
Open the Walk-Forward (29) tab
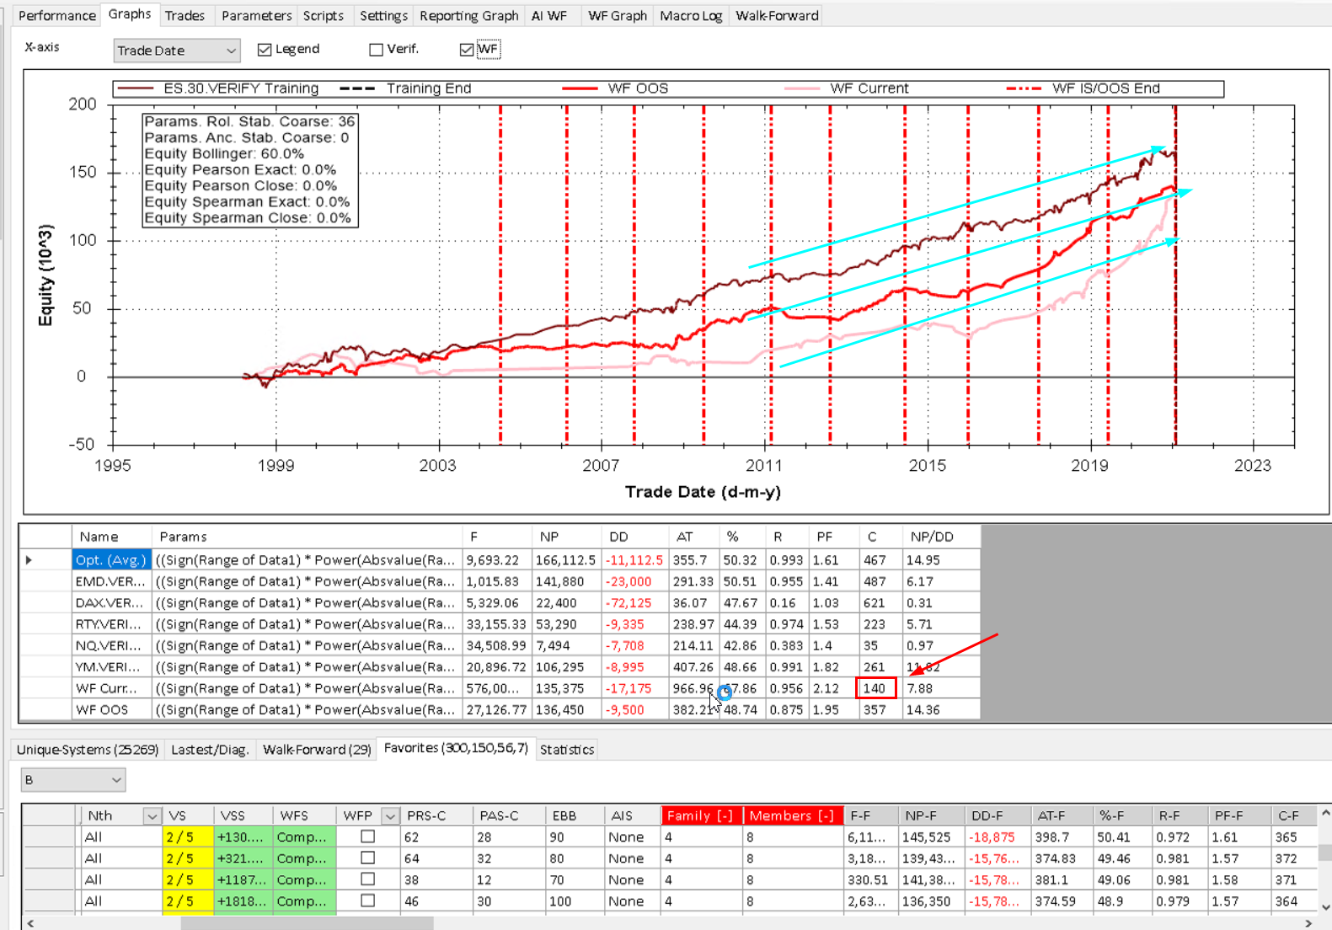tap(317, 749)
